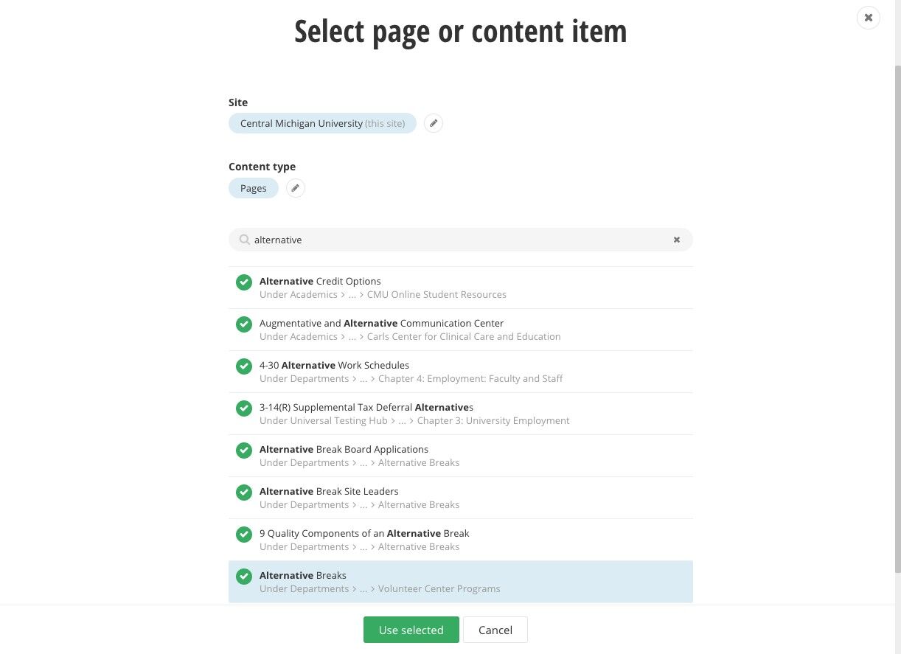
Task: Click green check icon for 4-30 Alternative Work Schedules
Action: pos(244,366)
